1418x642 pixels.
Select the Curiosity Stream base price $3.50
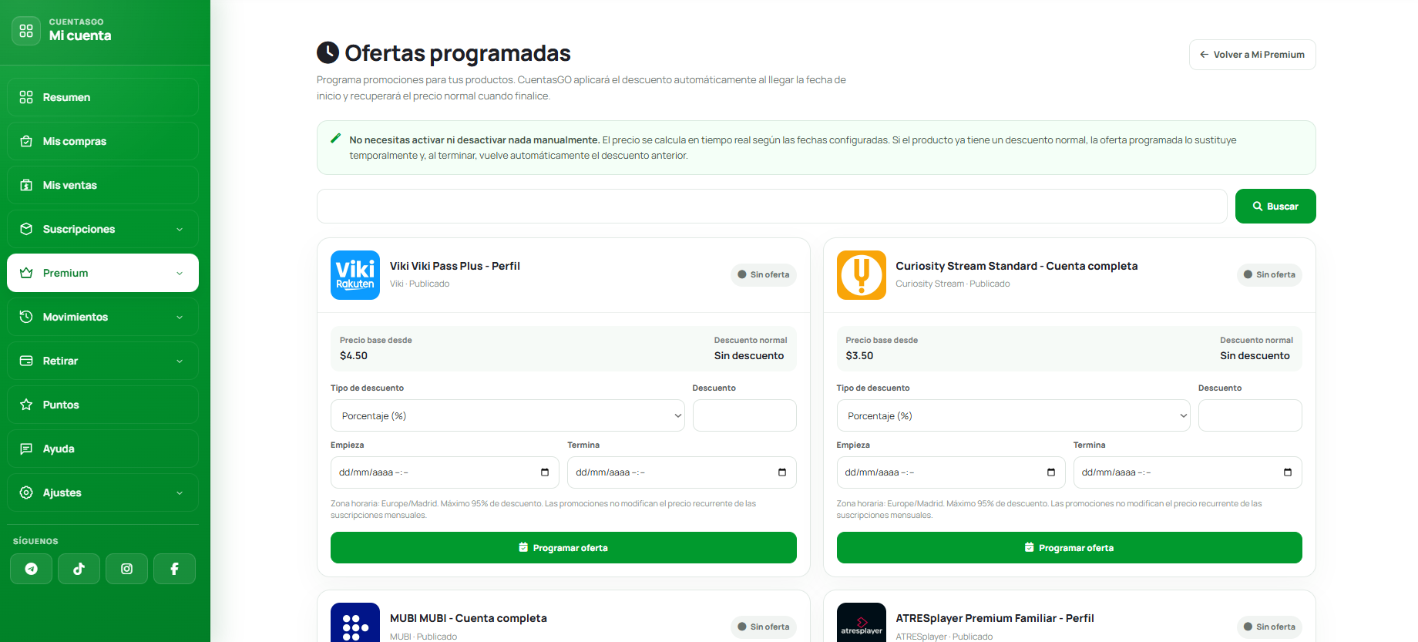coord(859,355)
